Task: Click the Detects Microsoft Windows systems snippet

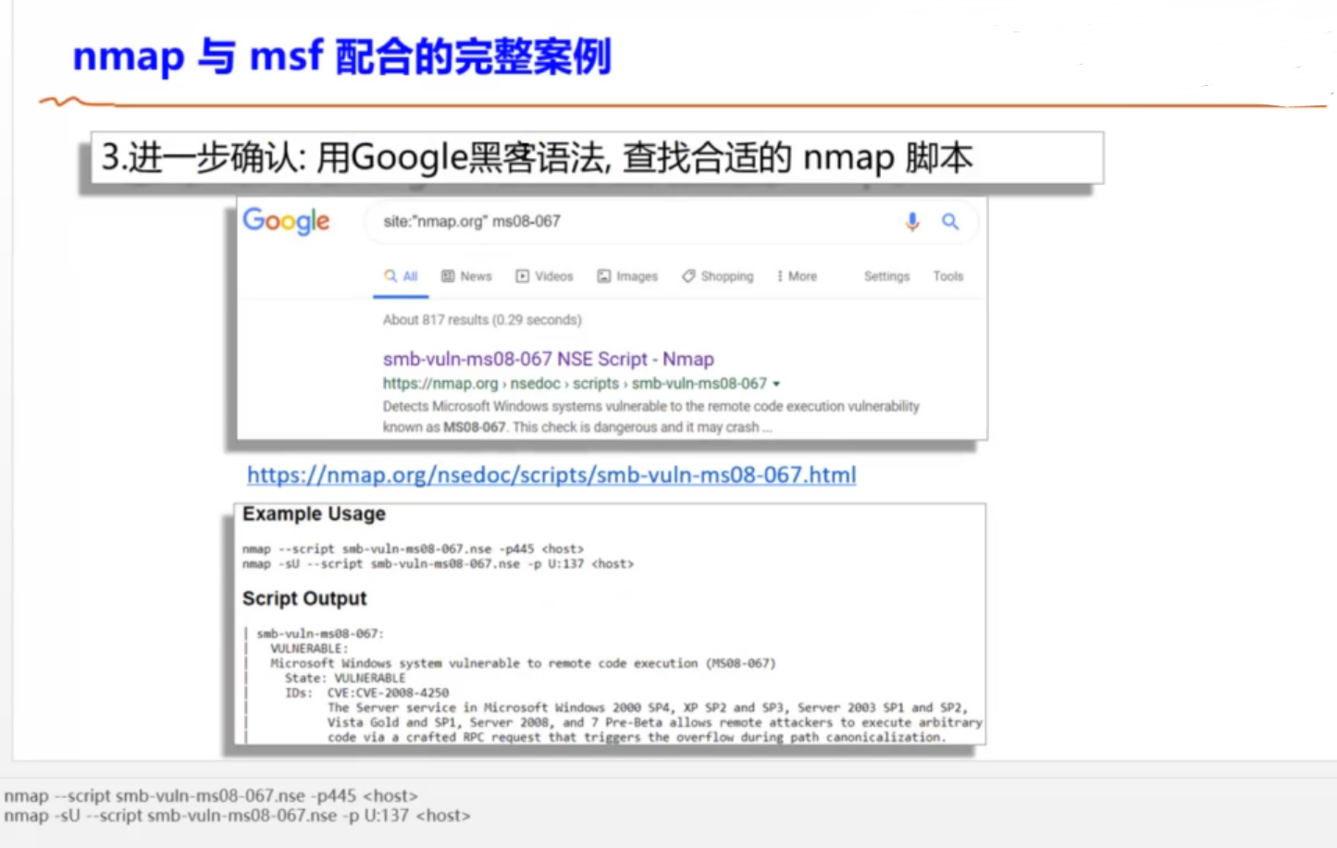Action: click(651, 417)
